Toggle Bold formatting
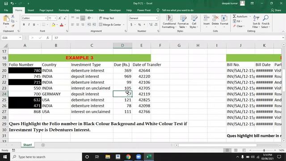The width and height of the screenshot is (286, 161). [x=24, y=25]
